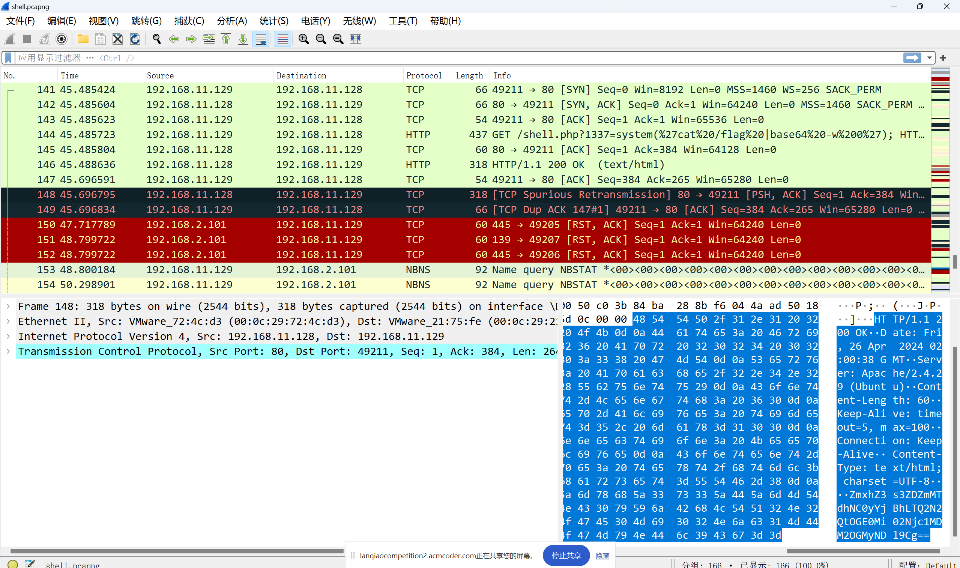The image size is (960, 568).
Task: Go back in packet history
Action: (174, 39)
